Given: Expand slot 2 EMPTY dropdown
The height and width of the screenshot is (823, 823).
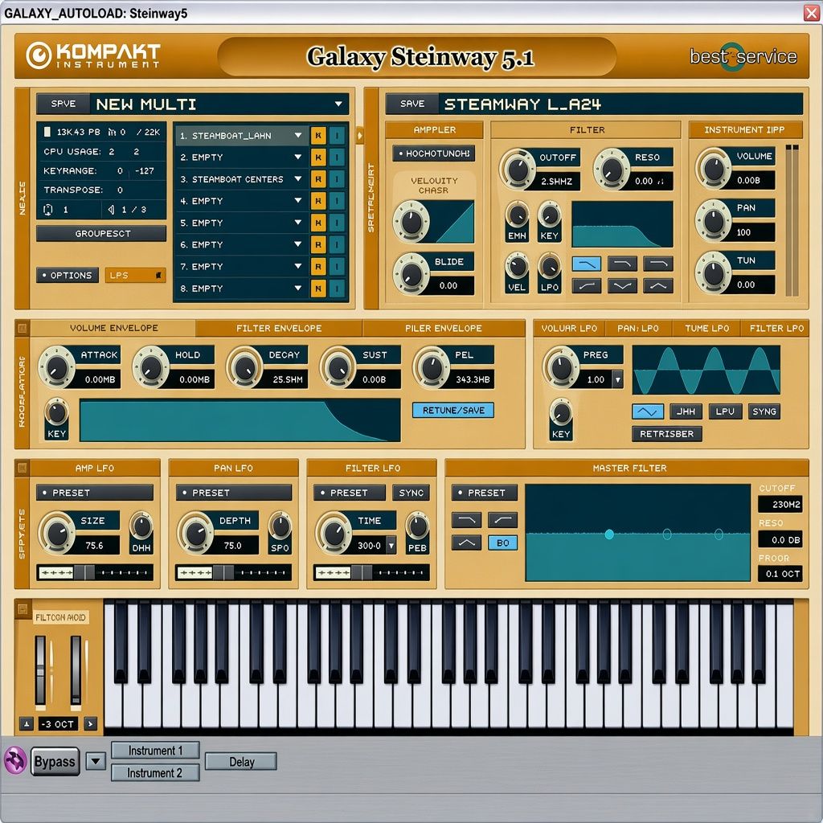Looking at the screenshot, I should pyautogui.click(x=297, y=157).
